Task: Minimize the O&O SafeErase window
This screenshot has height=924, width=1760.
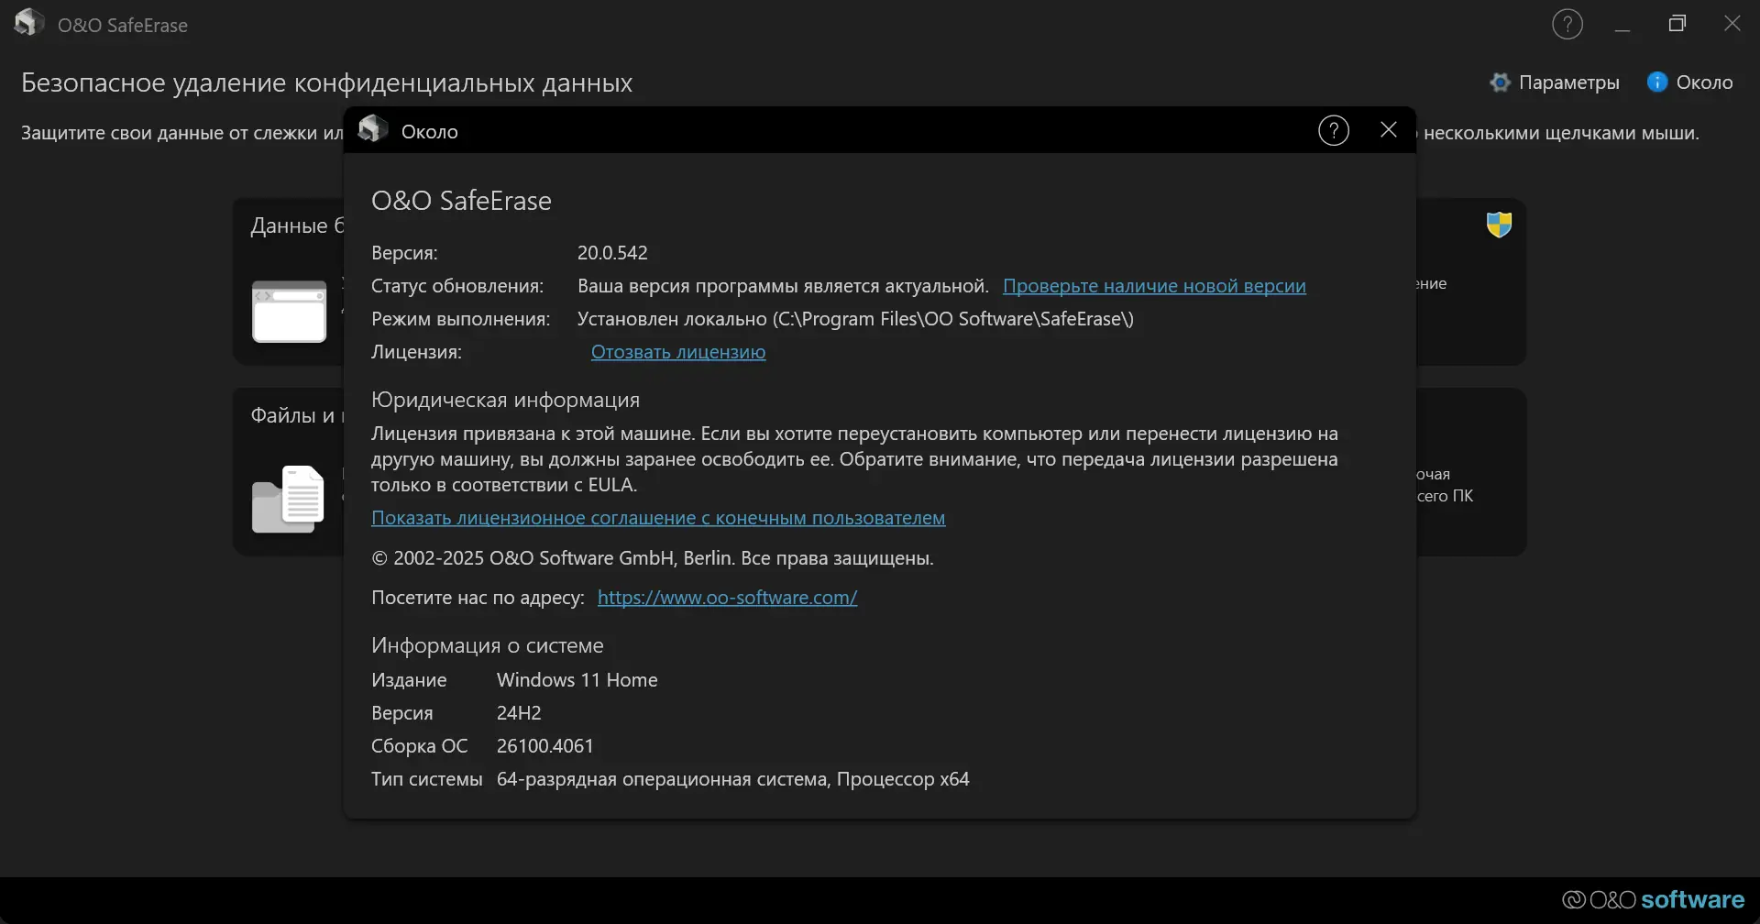Action: pyautogui.click(x=1622, y=25)
